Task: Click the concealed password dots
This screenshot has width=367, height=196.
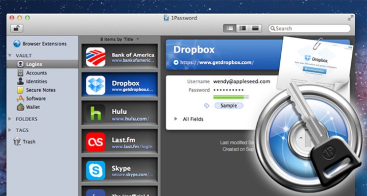Action: [228, 90]
